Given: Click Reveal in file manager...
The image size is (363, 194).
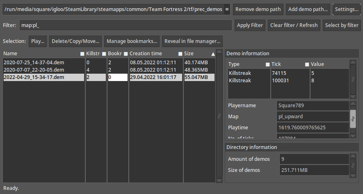Looking at the screenshot, I should click(x=192, y=41).
